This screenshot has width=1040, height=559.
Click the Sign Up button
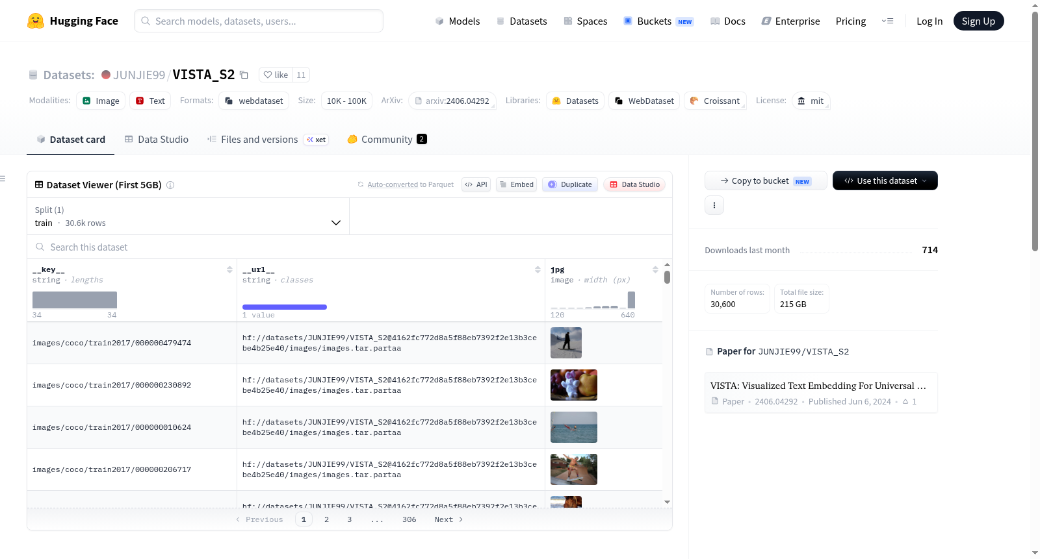pyautogui.click(x=978, y=21)
